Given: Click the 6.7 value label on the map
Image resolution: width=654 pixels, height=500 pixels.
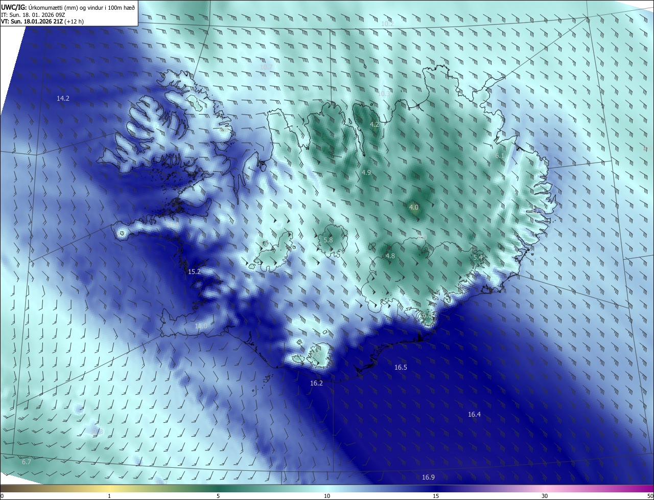Looking at the screenshot, I should [x=27, y=462].
